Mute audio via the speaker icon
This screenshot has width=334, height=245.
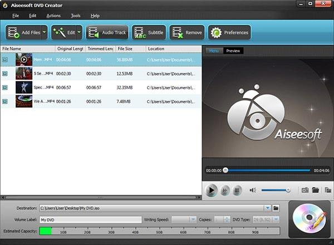[253, 190]
